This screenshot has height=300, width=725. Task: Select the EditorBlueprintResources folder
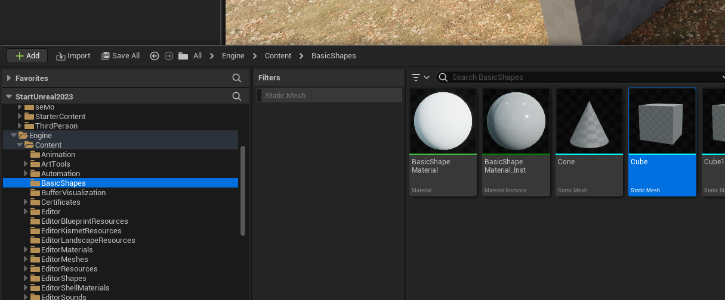coord(85,221)
